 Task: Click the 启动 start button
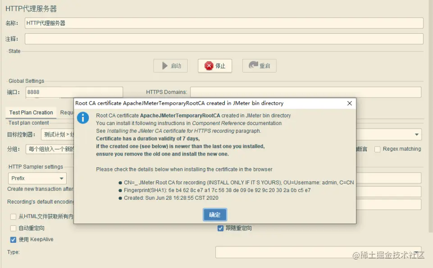tap(170, 66)
